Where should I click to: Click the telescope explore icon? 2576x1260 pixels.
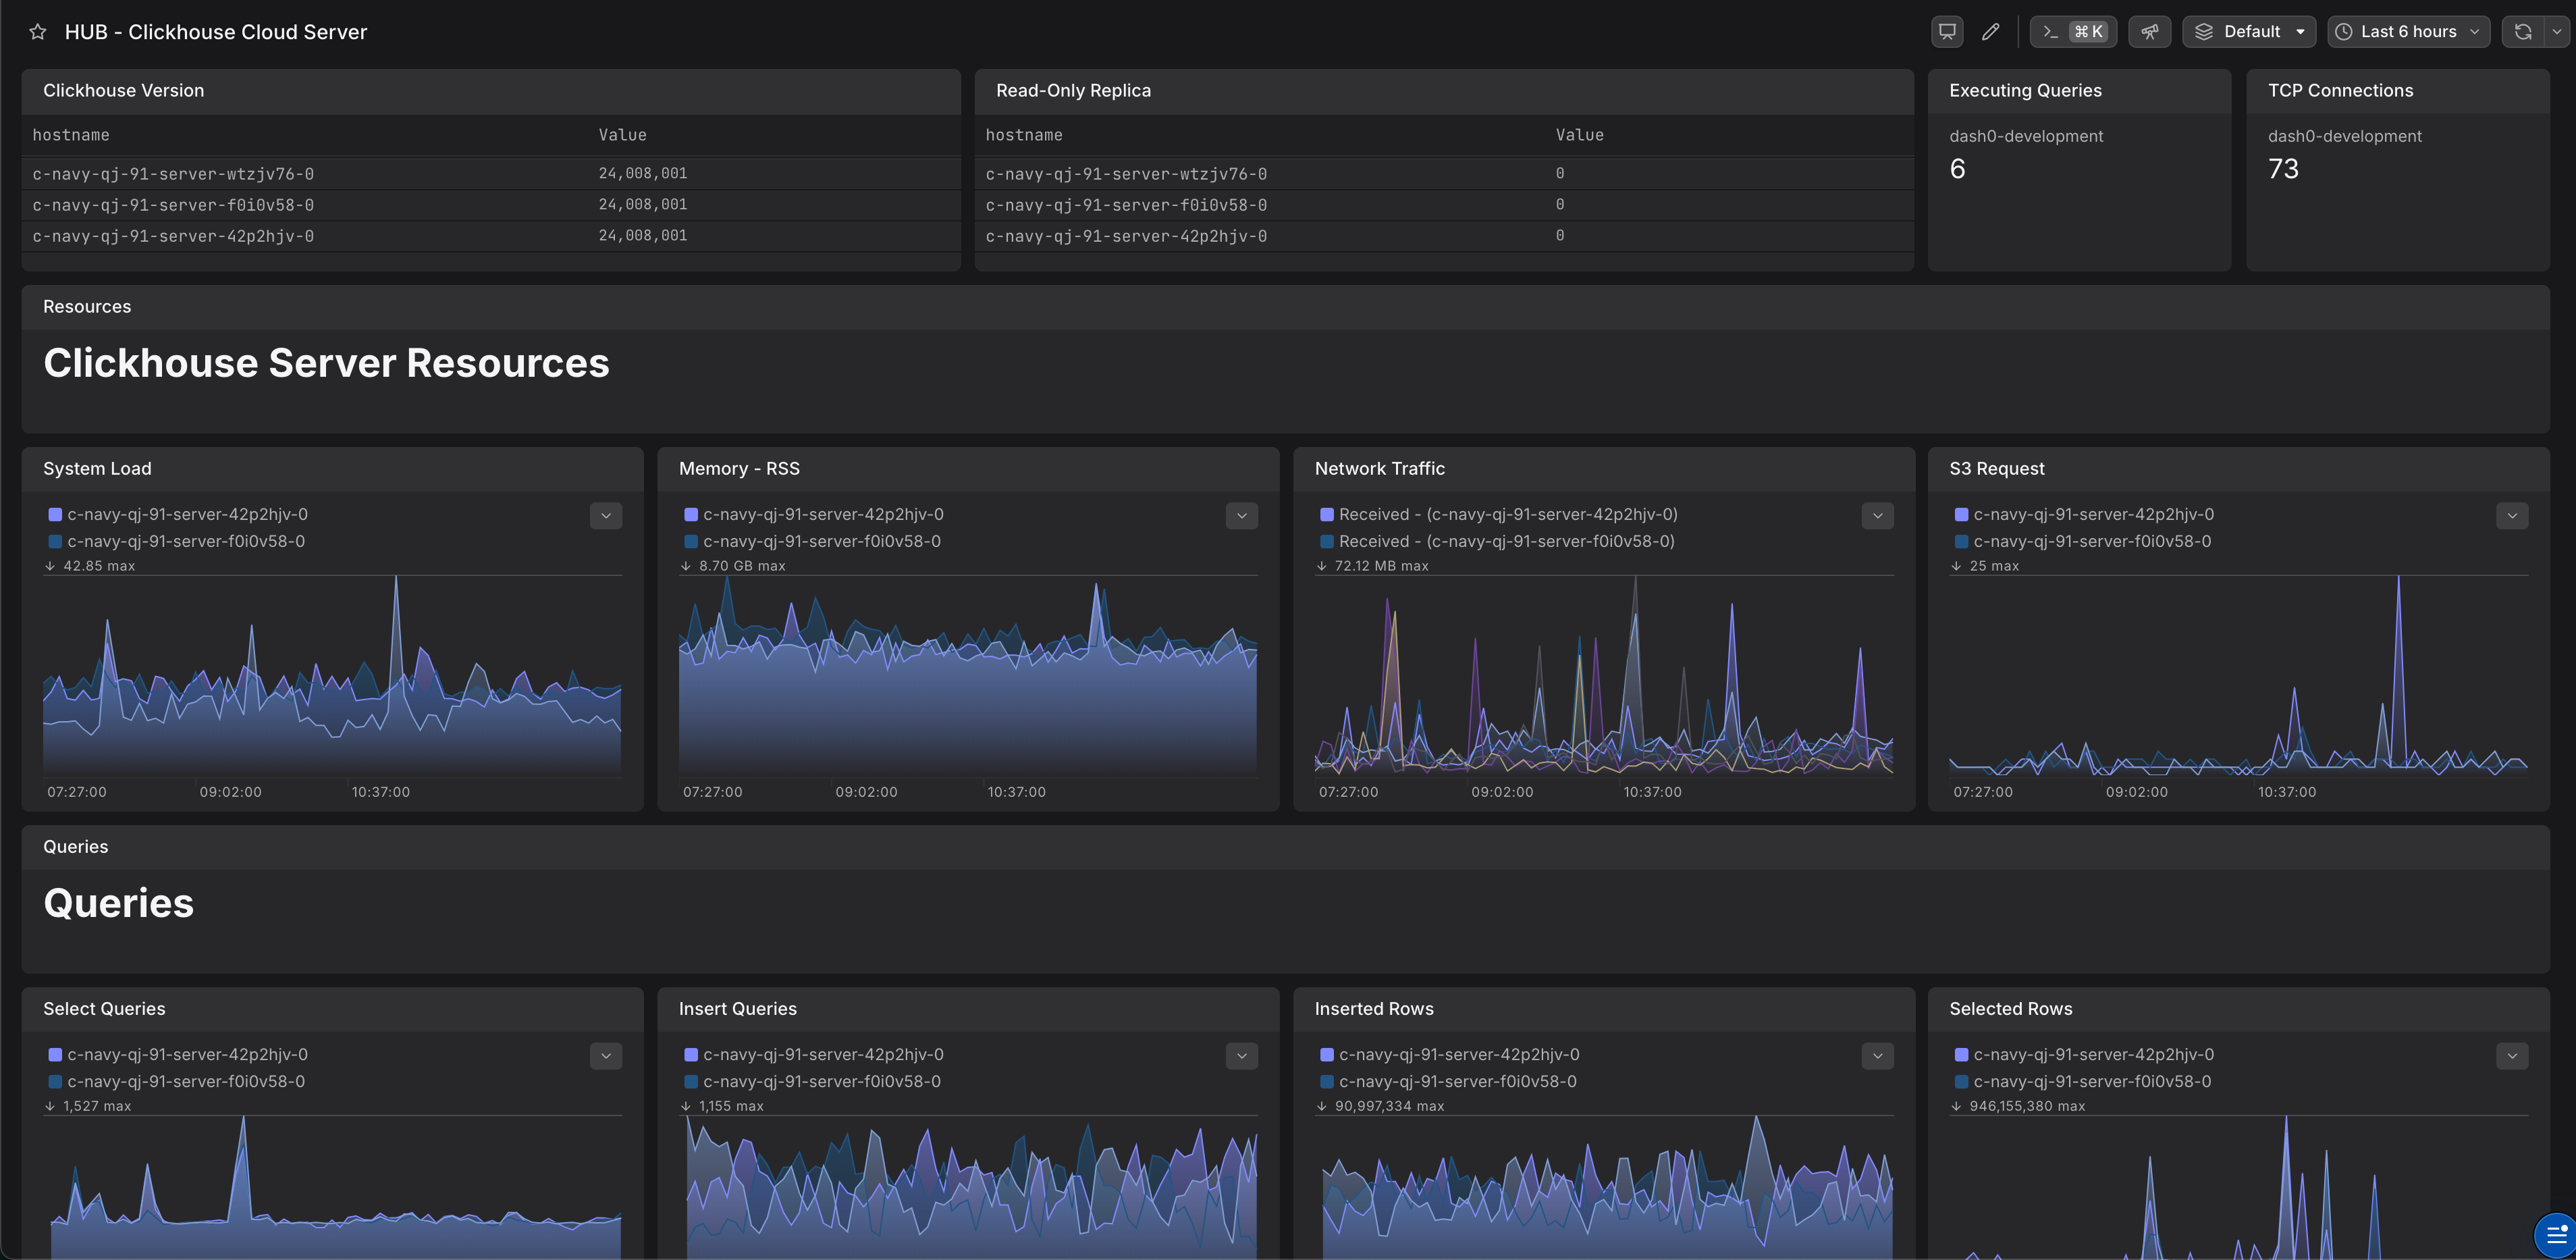pos(2149,32)
